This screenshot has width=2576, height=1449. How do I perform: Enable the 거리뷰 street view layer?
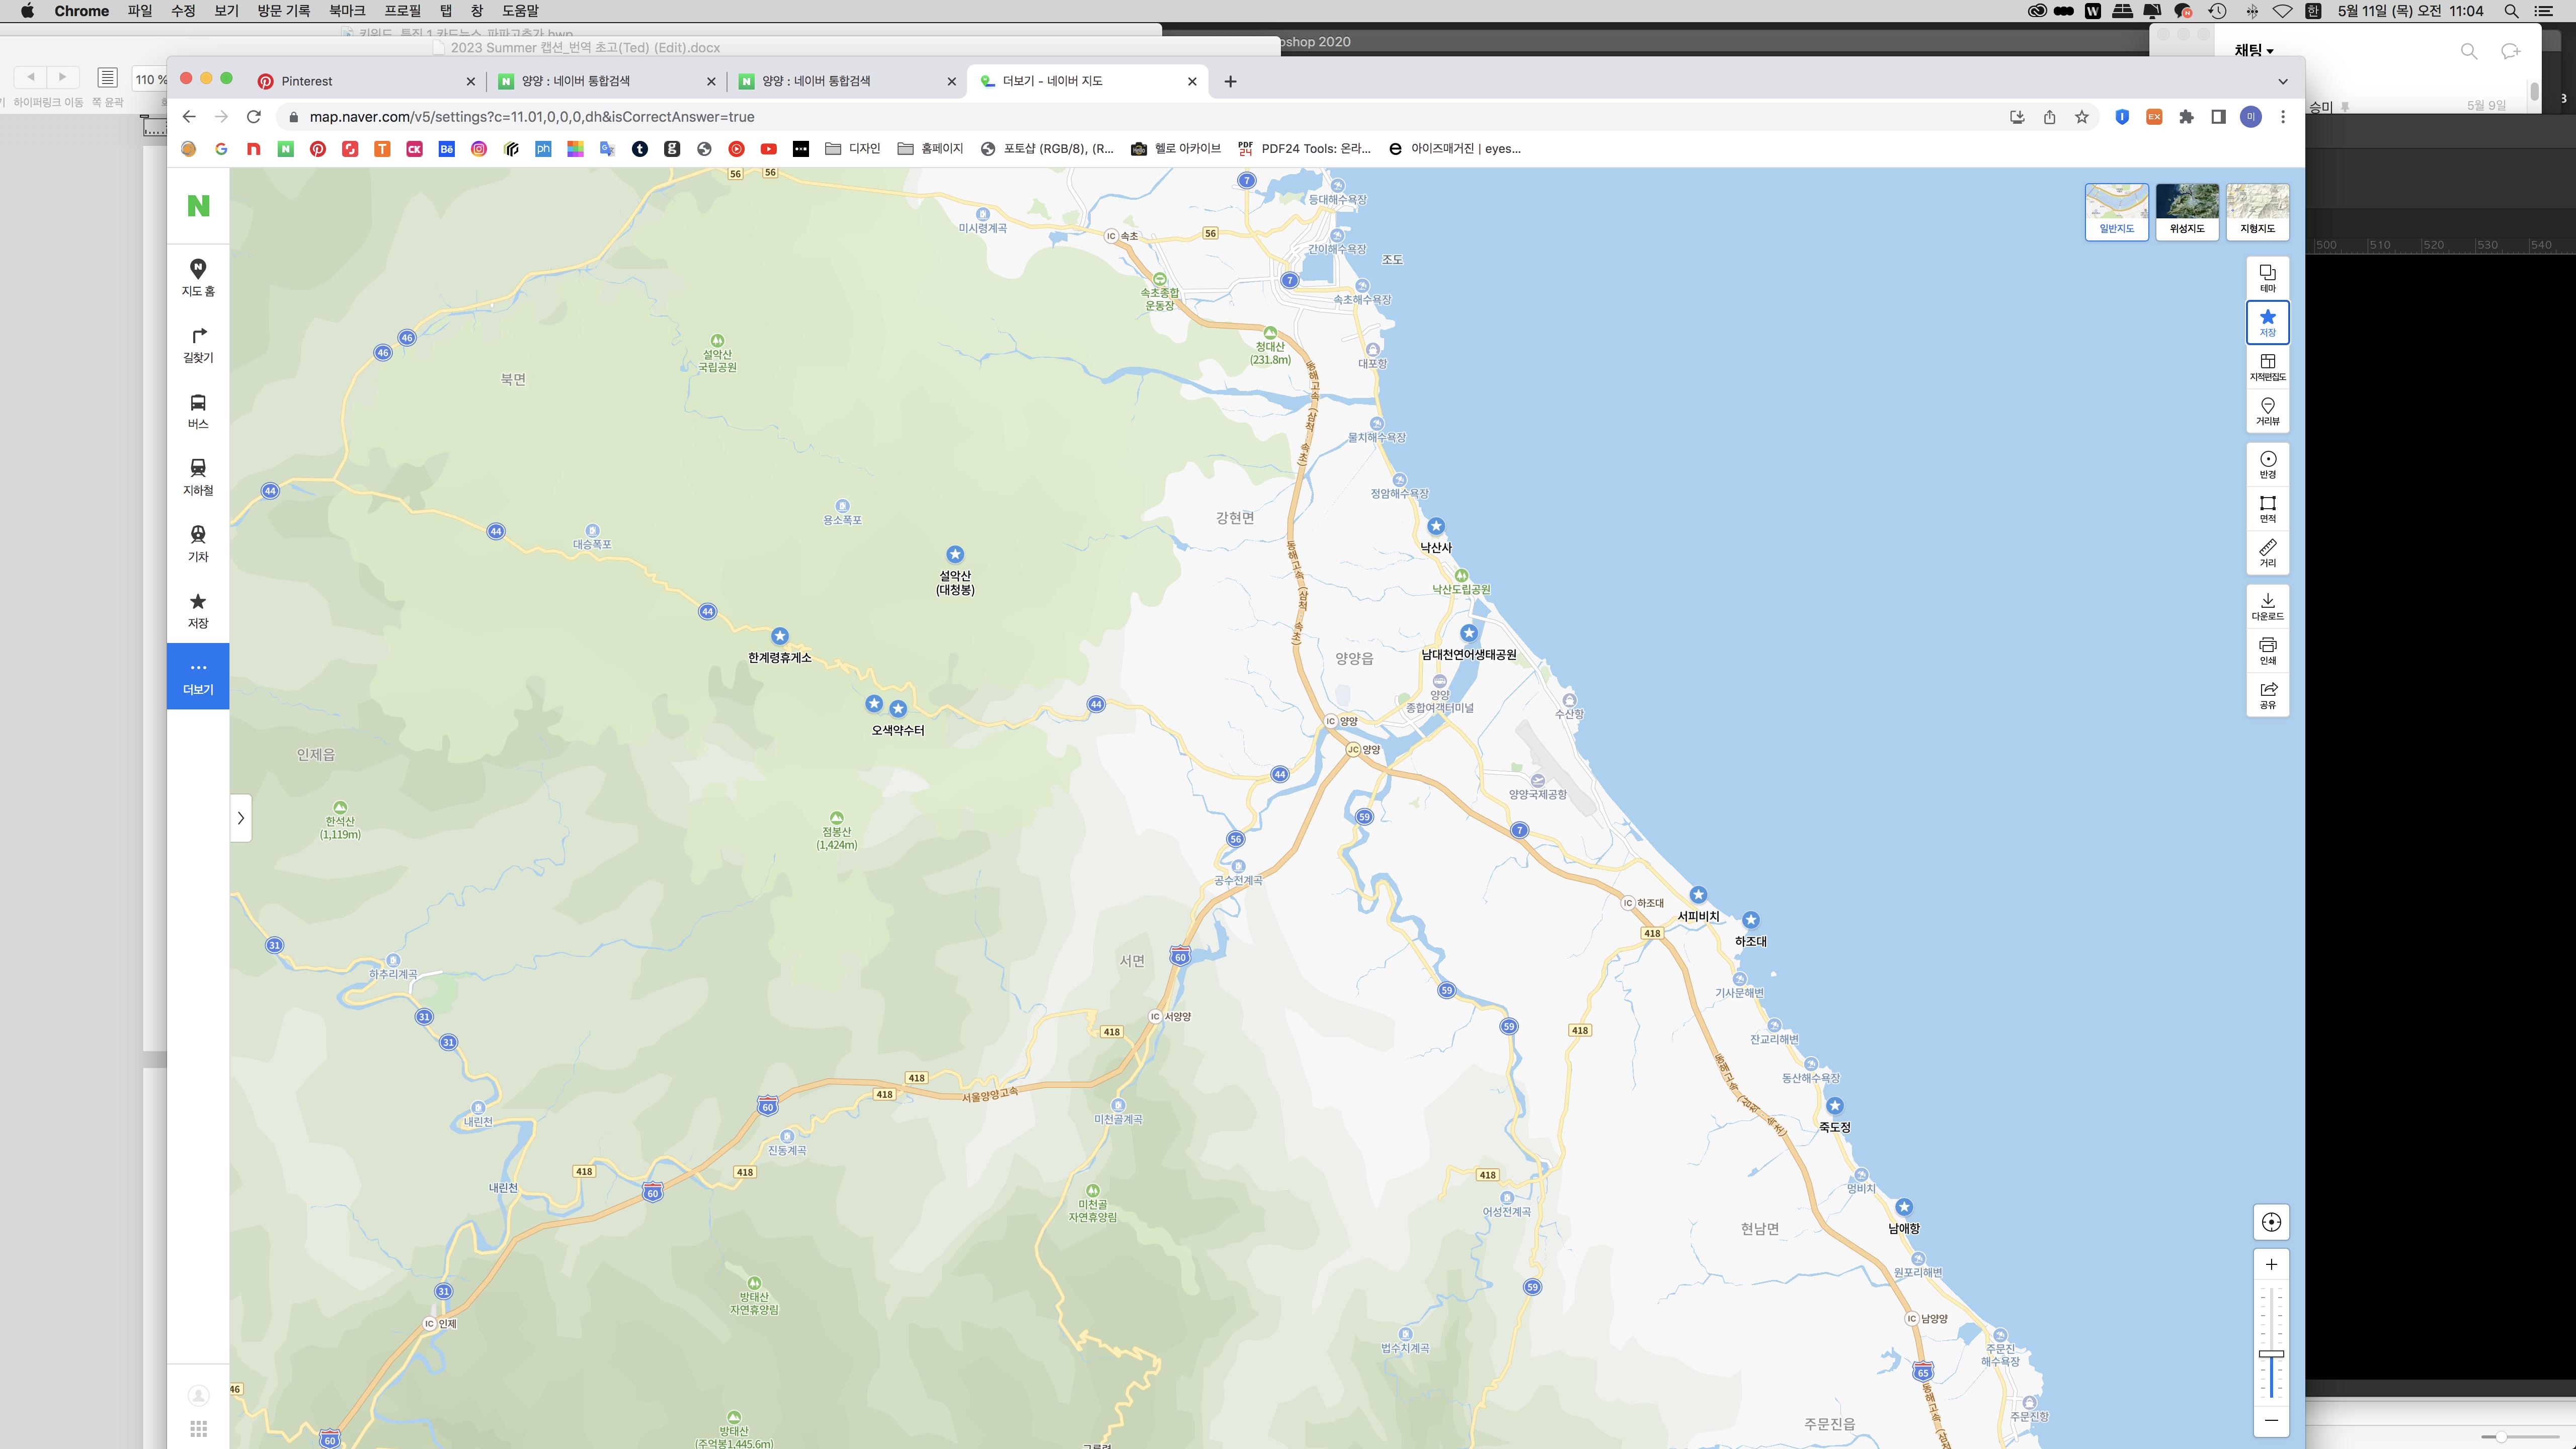tap(2267, 410)
